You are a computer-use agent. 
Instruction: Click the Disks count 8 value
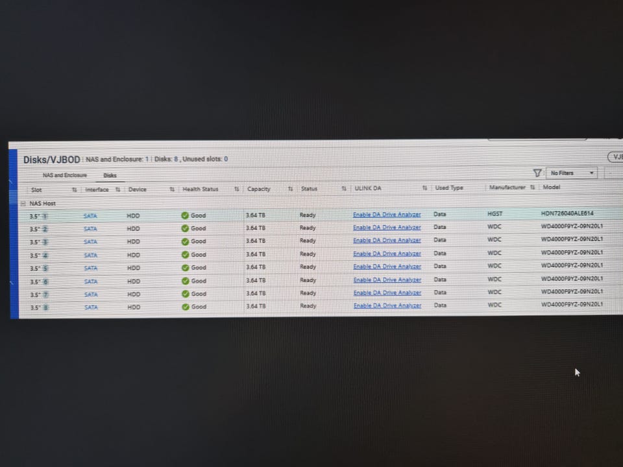(x=176, y=159)
